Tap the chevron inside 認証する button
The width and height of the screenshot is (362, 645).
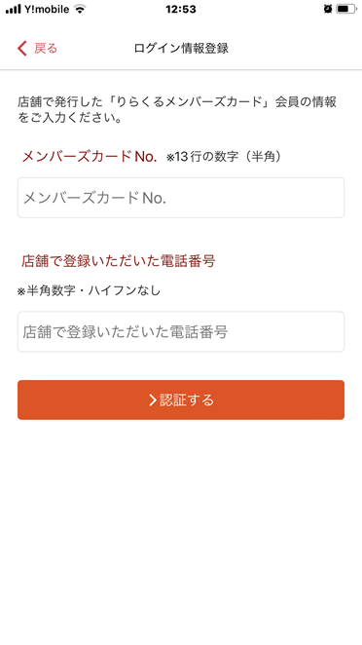point(153,399)
